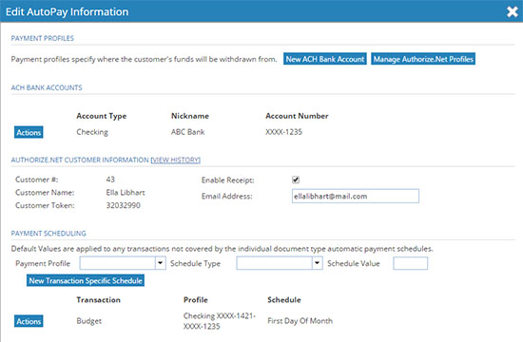Viewport: 523px width, 342px height.
Task: Click the Budget transaction cell
Action: (88, 321)
